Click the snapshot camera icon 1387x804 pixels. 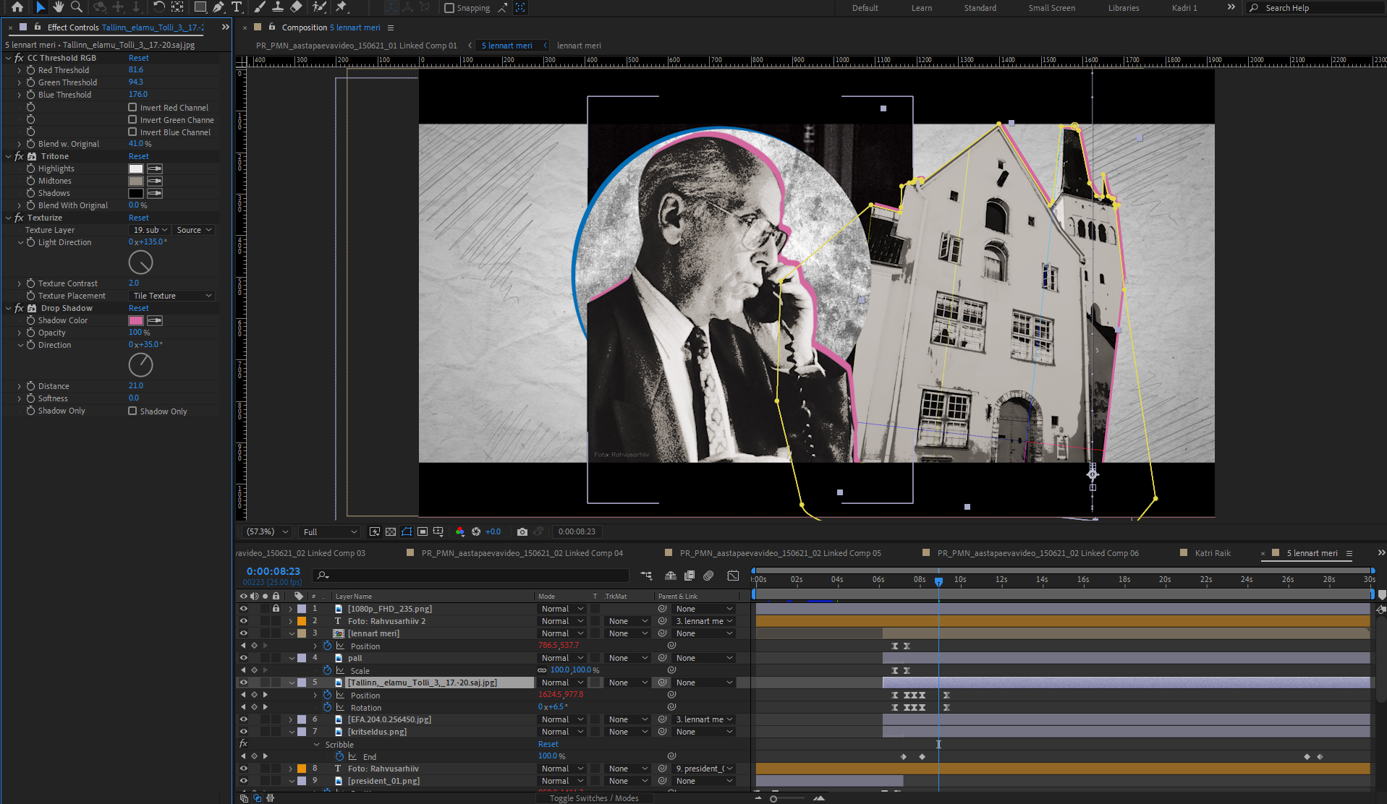522,532
